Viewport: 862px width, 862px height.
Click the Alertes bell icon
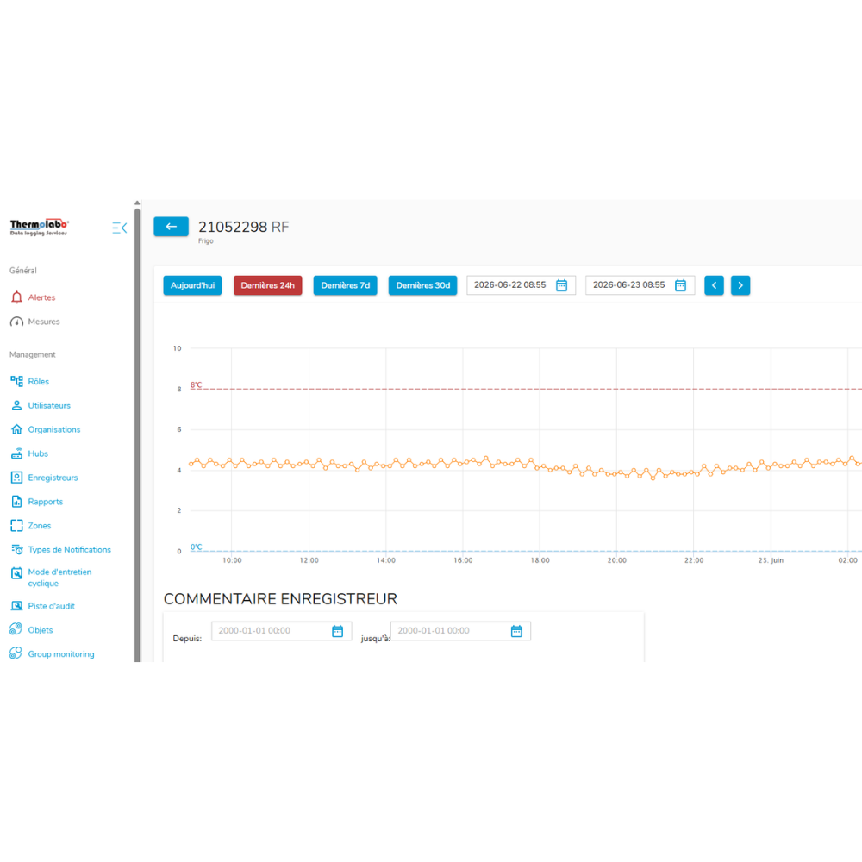tap(16, 297)
